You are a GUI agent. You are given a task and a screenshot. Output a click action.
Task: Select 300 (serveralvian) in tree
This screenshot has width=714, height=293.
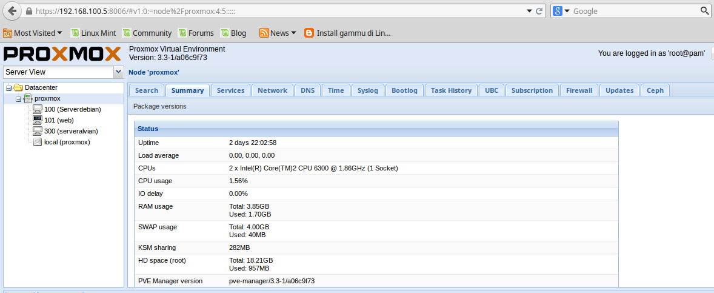[72, 131]
